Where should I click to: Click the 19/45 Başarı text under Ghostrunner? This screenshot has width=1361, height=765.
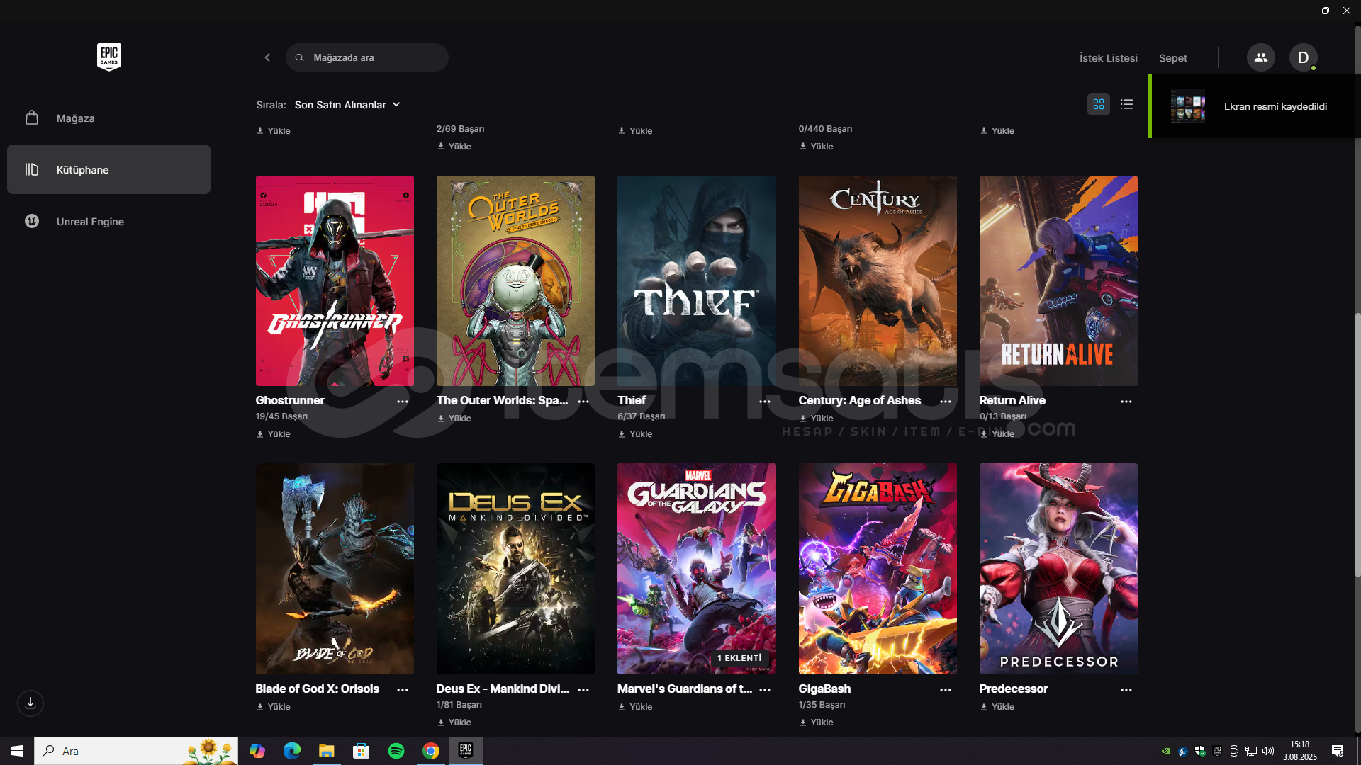[x=281, y=416]
